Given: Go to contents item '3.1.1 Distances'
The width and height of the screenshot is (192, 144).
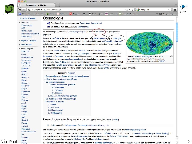Looking at the screenshot, I should [58, 87].
